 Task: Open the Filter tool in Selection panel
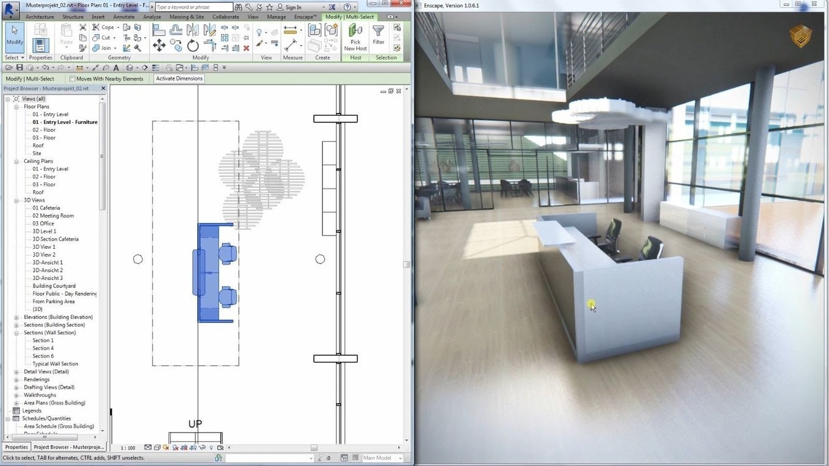click(x=378, y=38)
